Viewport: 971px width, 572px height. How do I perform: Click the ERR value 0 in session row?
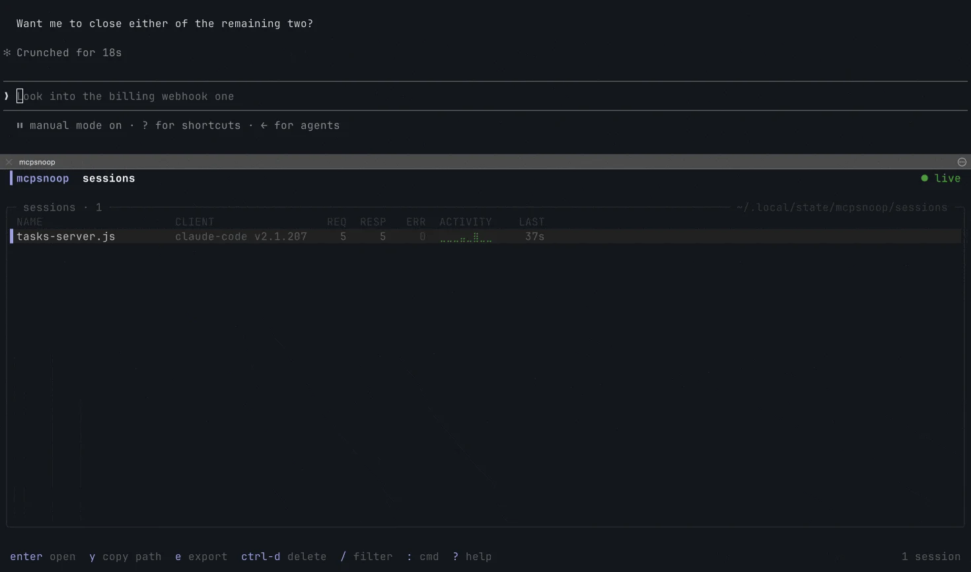(x=423, y=236)
